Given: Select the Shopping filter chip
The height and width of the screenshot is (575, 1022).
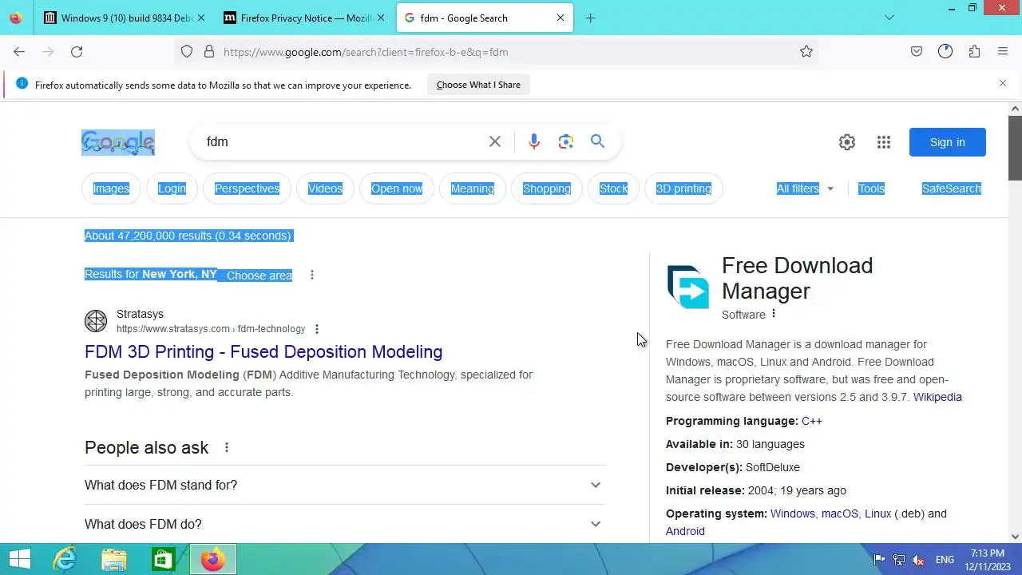Looking at the screenshot, I should point(547,188).
